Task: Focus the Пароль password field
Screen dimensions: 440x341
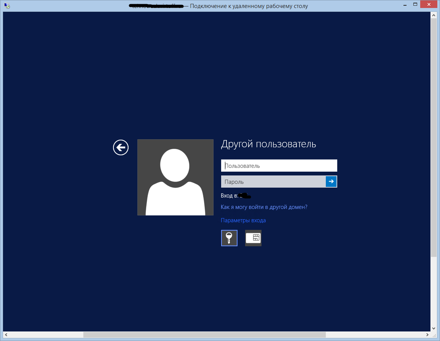Action: 273,182
